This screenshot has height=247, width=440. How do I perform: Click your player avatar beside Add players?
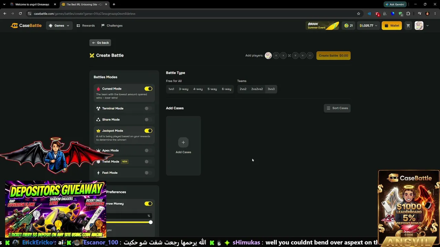[268, 56]
